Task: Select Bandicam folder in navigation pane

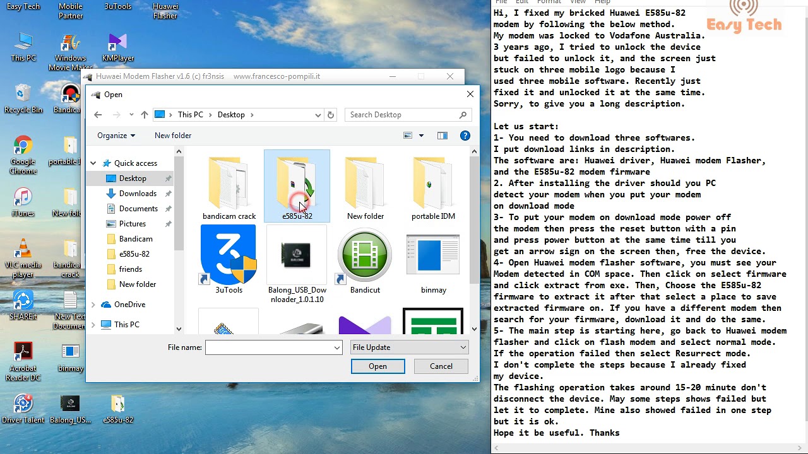Action: pos(136,239)
